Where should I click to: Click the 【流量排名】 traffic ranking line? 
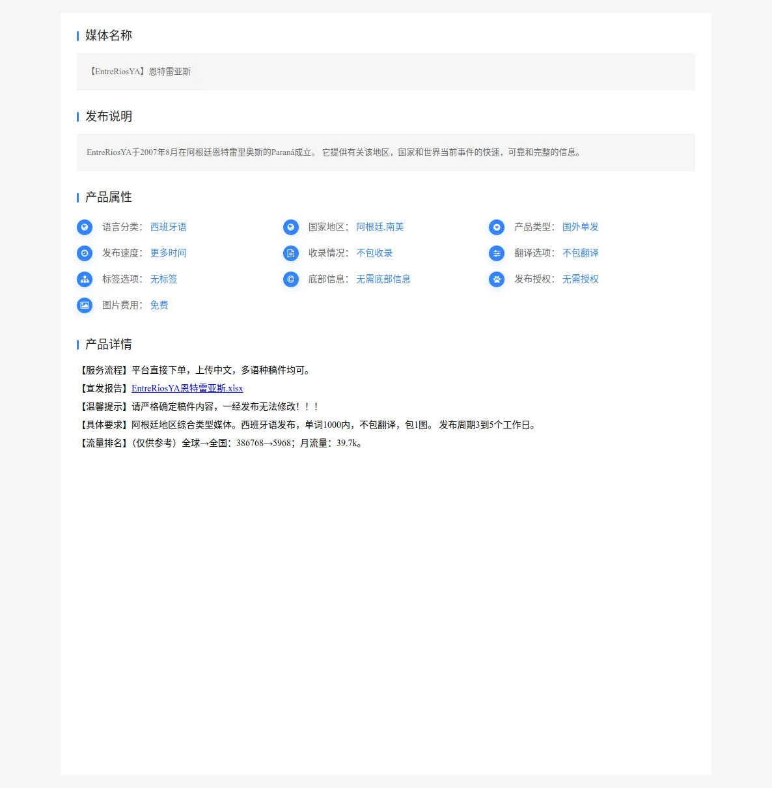point(221,443)
